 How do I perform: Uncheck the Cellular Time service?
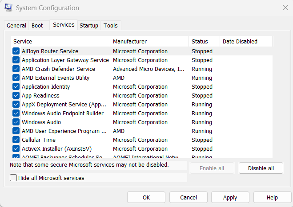[16, 140]
